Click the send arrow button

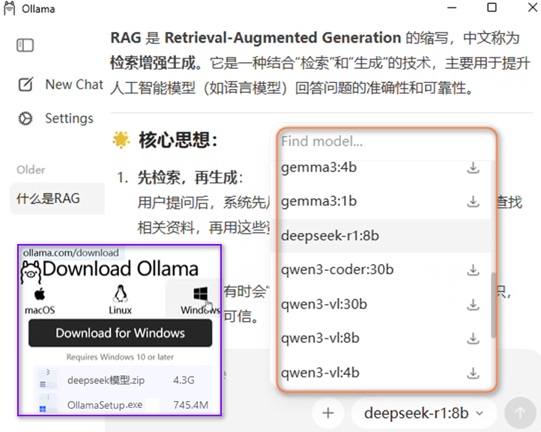(520, 413)
